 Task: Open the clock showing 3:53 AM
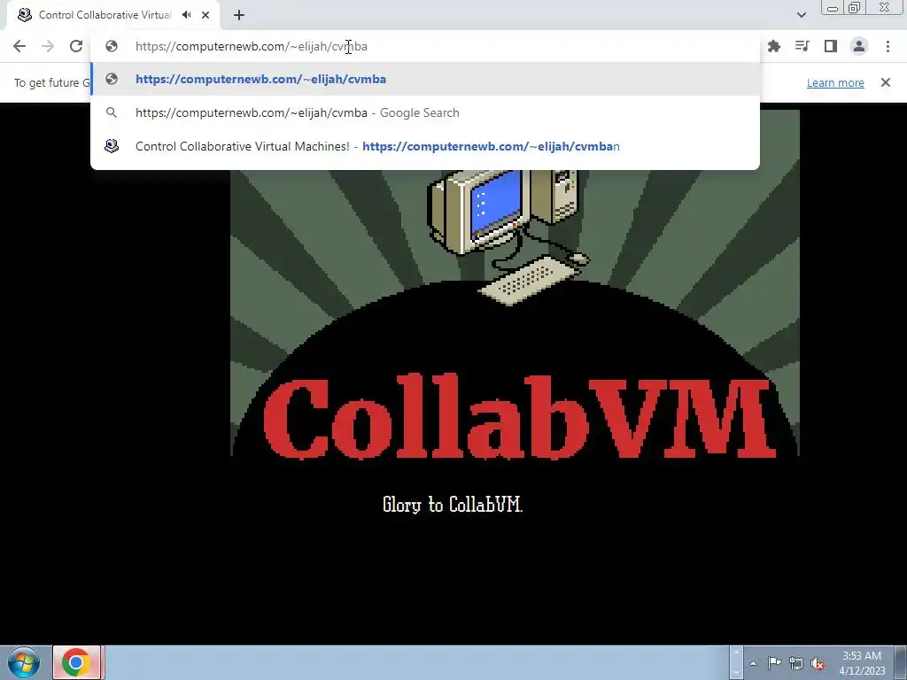pyautogui.click(x=862, y=663)
